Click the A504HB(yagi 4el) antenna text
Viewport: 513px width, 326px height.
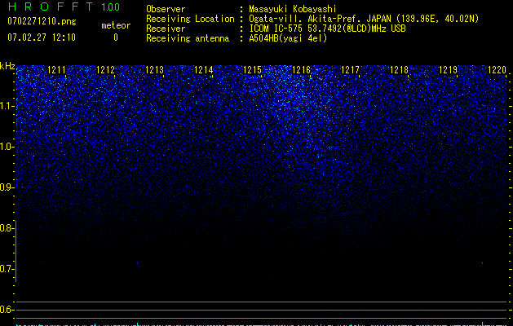click(288, 38)
